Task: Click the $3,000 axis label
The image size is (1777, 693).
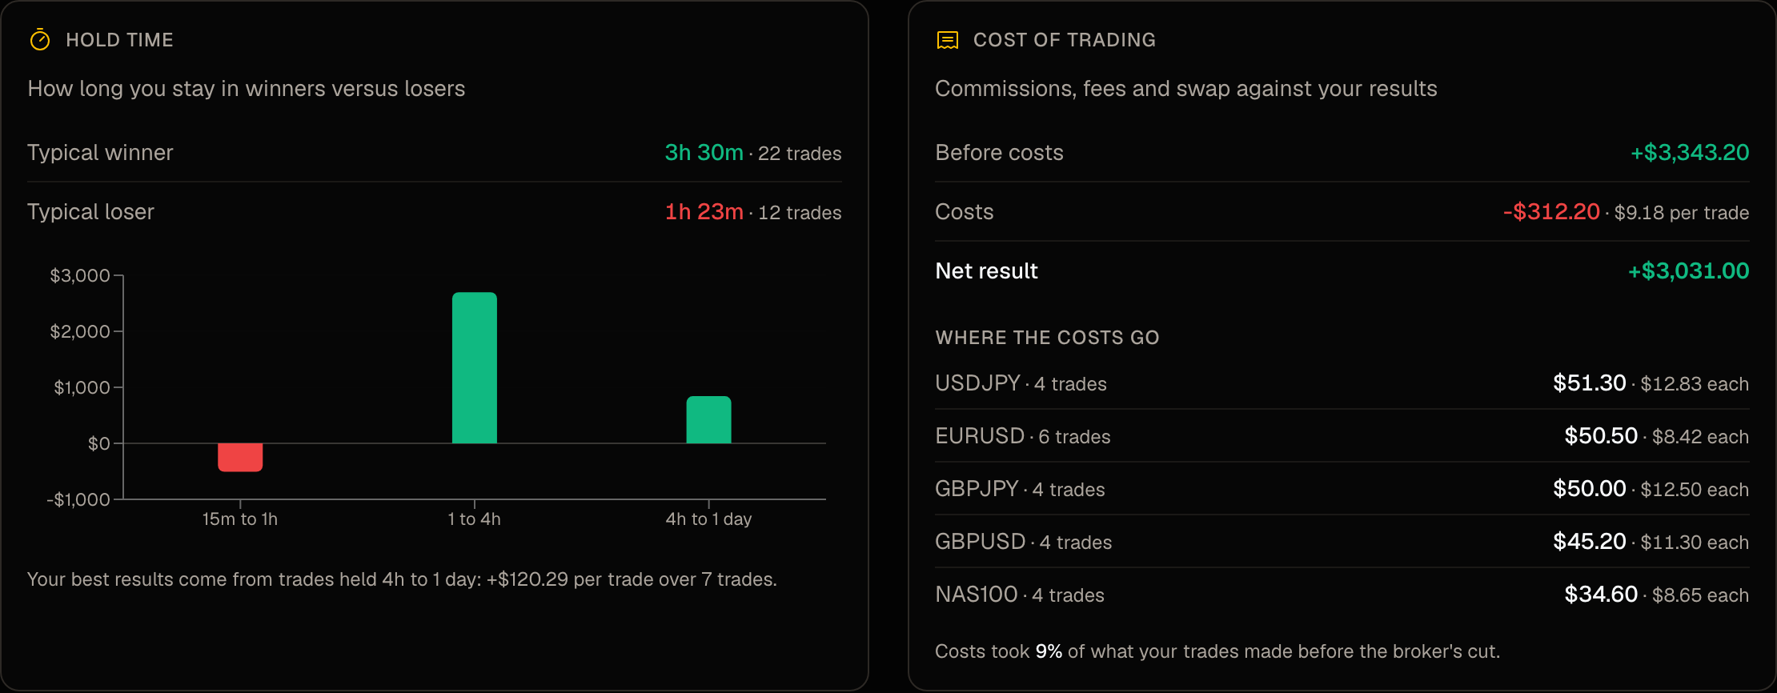Action: click(x=80, y=275)
